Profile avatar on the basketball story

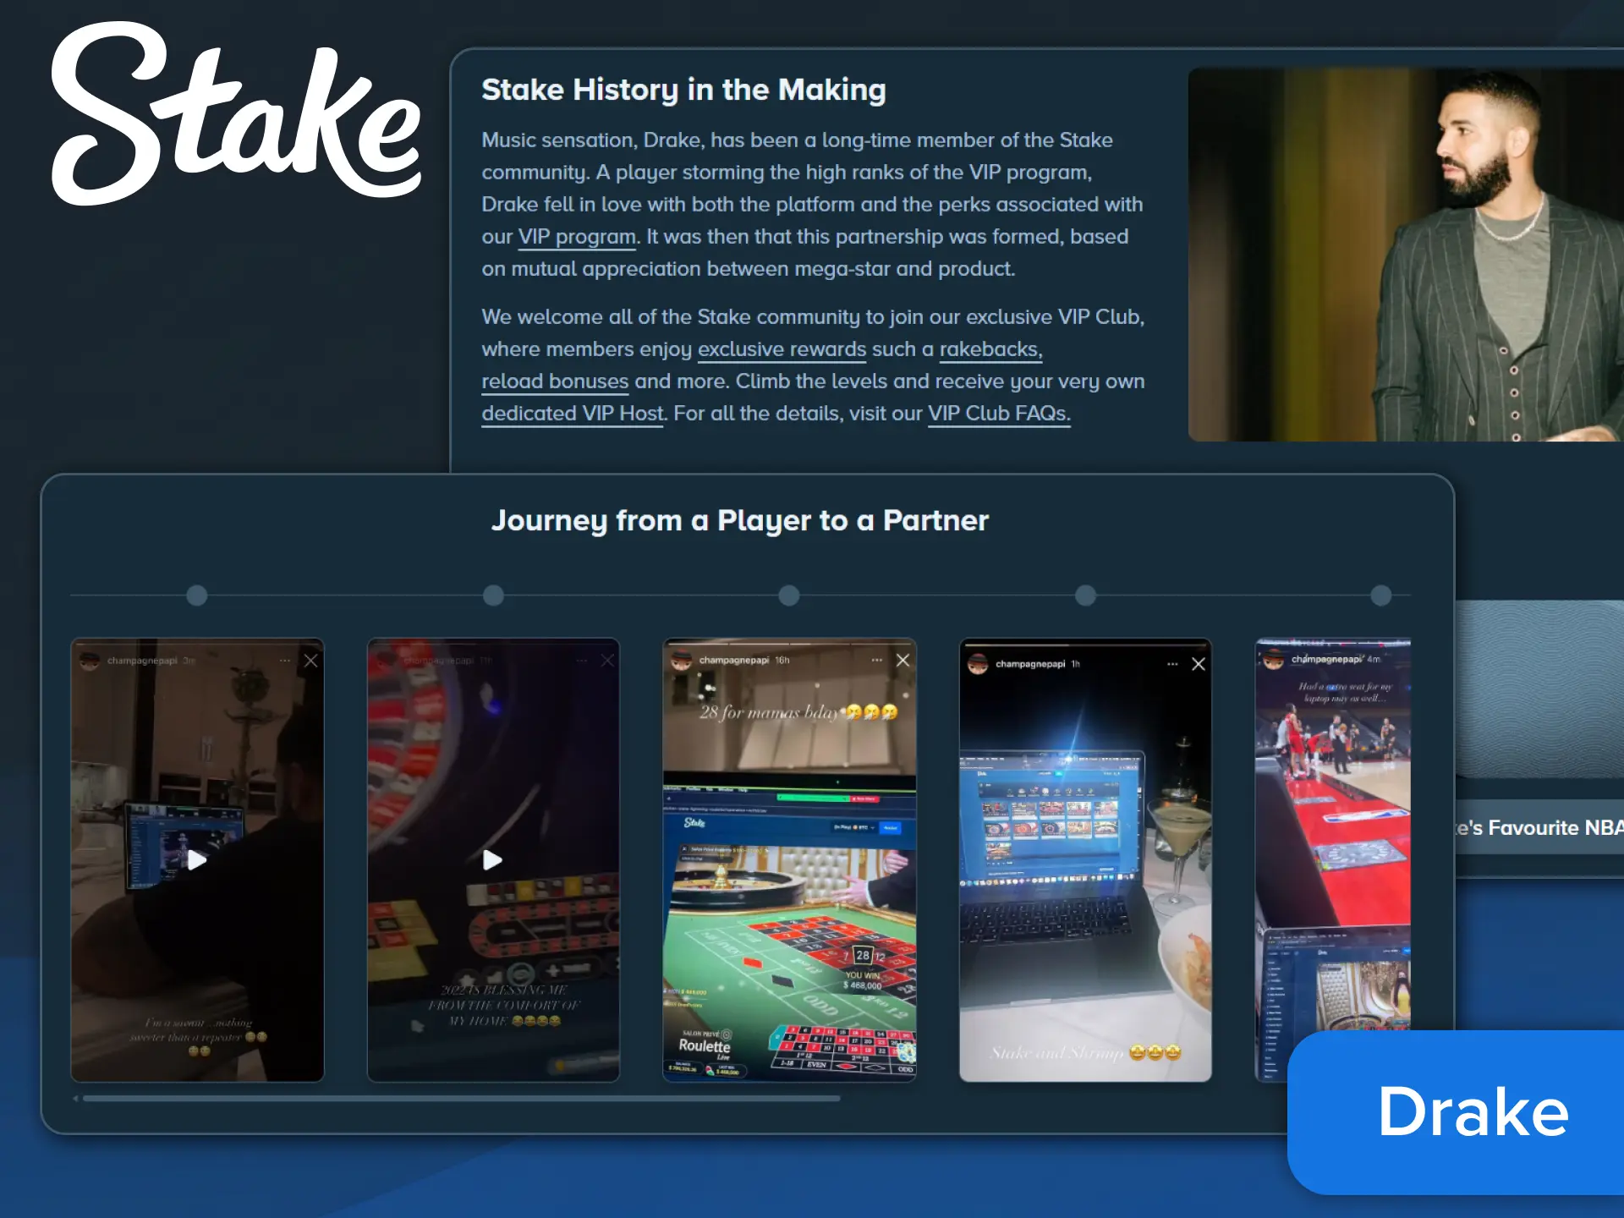(x=1274, y=659)
